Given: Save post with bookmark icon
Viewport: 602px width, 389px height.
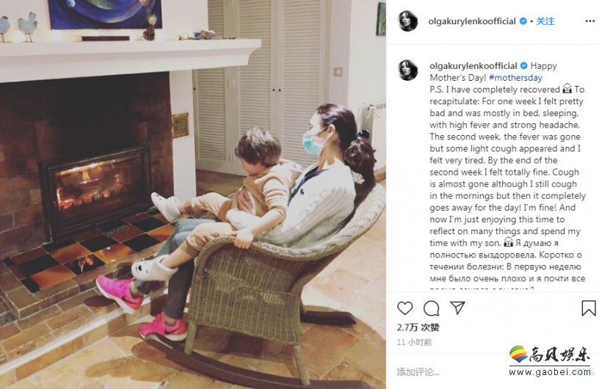Looking at the screenshot, I should point(588,308).
